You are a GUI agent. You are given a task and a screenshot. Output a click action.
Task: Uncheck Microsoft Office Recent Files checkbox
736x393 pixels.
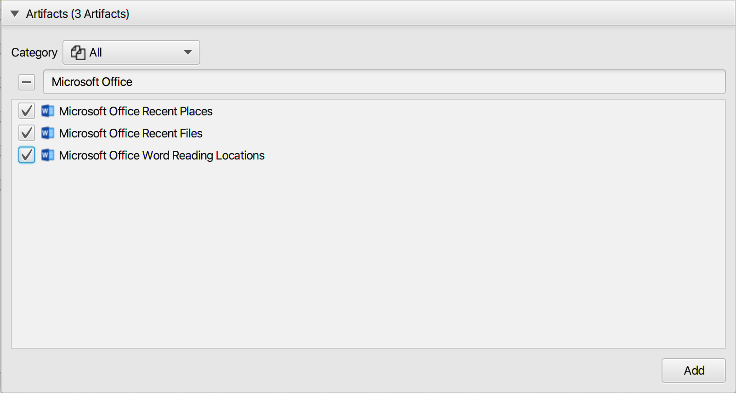tap(27, 133)
